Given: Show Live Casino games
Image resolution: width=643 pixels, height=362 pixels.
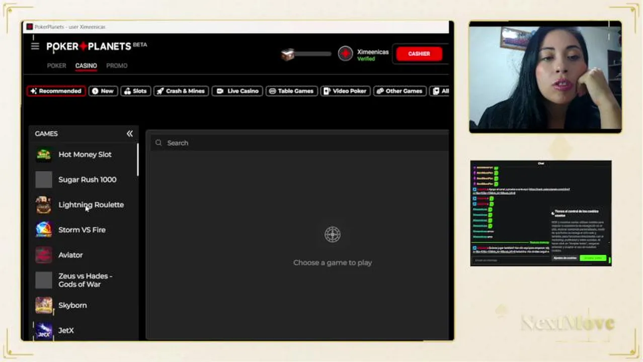Looking at the screenshot, I should [x=237, y=91].
